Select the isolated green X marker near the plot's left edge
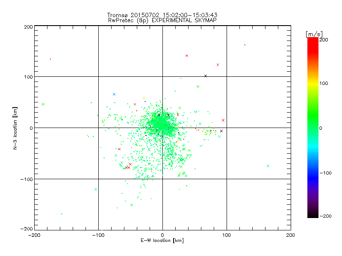This screenshot has width=342, height=256. (x=43, y=104)
